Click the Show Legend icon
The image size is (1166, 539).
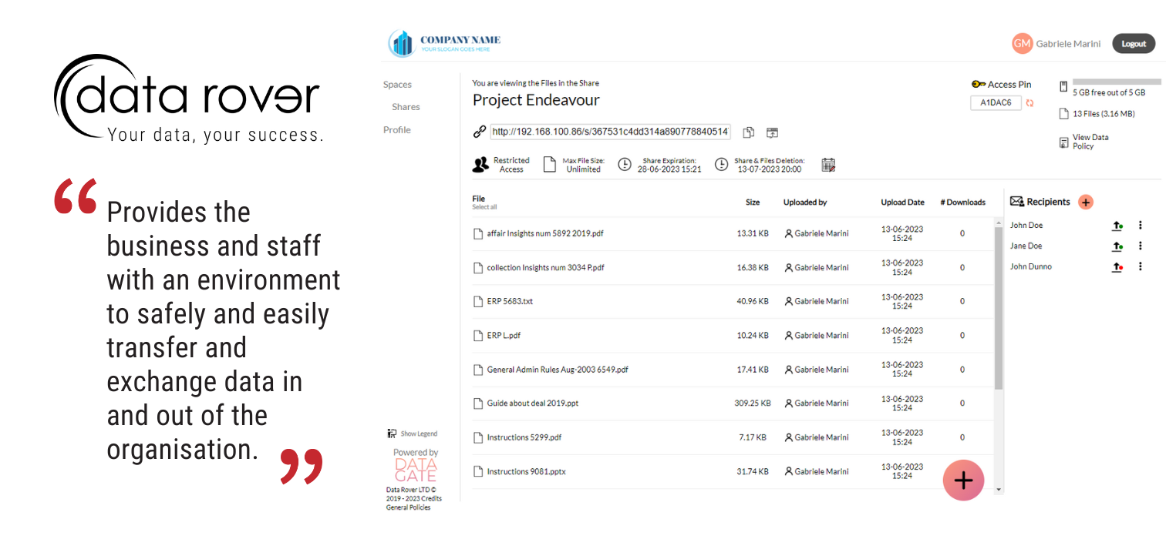tap(392, 434)
